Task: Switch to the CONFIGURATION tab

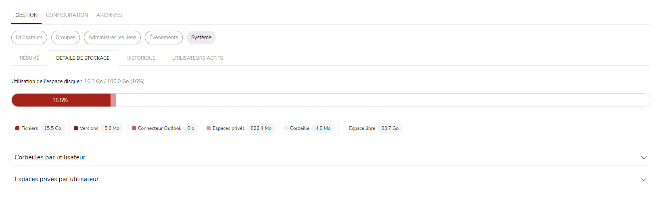Action: (67, 15)
